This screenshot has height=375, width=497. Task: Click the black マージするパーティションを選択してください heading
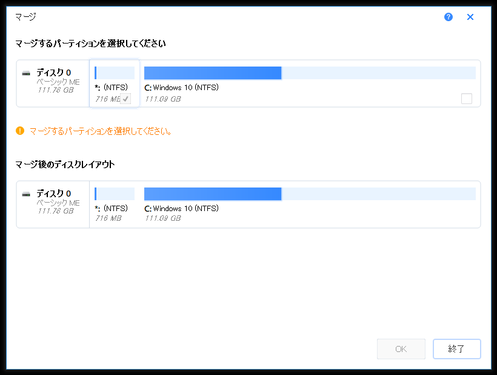click(x=91, y=44)
